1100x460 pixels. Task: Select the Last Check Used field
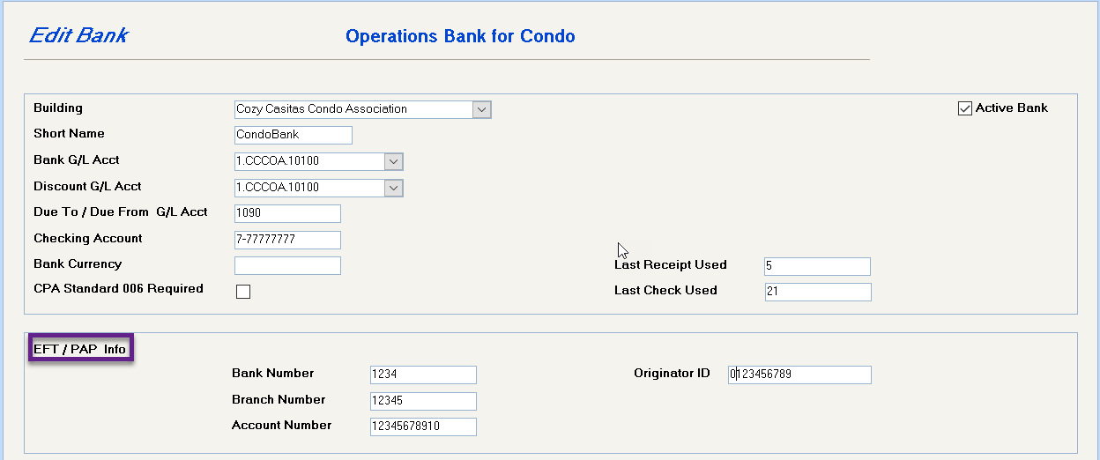[817, 292]
